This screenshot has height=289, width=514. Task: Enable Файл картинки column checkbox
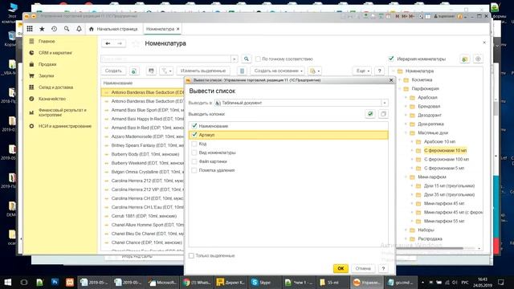[194, 161]
